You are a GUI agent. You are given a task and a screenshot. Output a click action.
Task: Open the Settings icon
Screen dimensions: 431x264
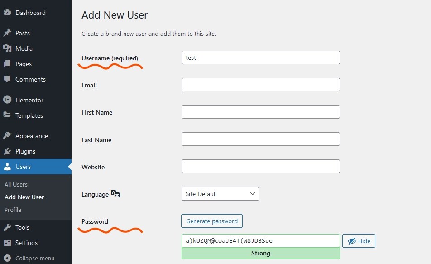click(9, 243)
